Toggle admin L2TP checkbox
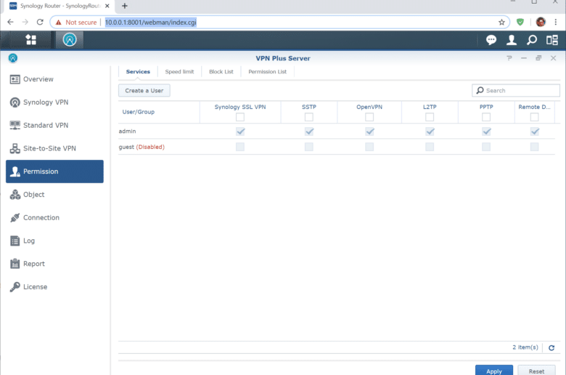566x375 pixels. point(430,132)
